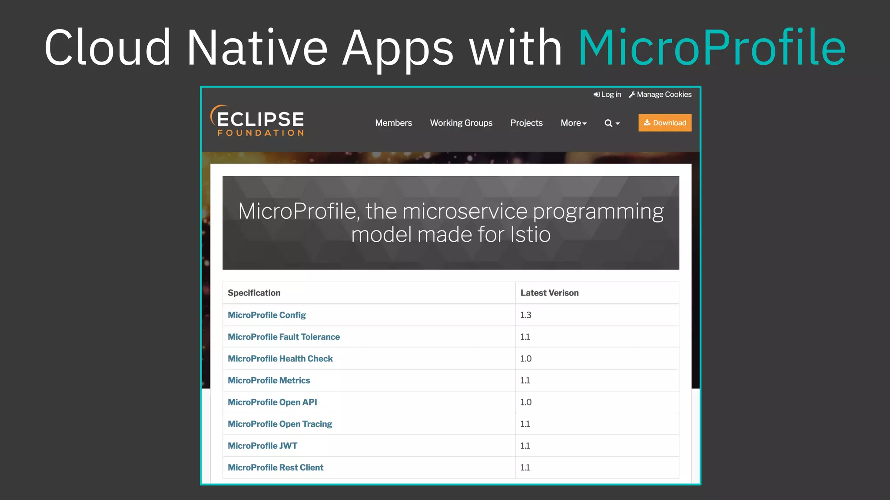Image resolution: width=890 pixels, height=500 pixels.
Task: Open the MicroProfile Rest Client link
Action: 276,467
